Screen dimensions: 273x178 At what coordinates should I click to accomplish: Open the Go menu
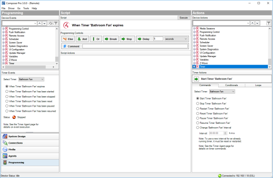(19, 8)
